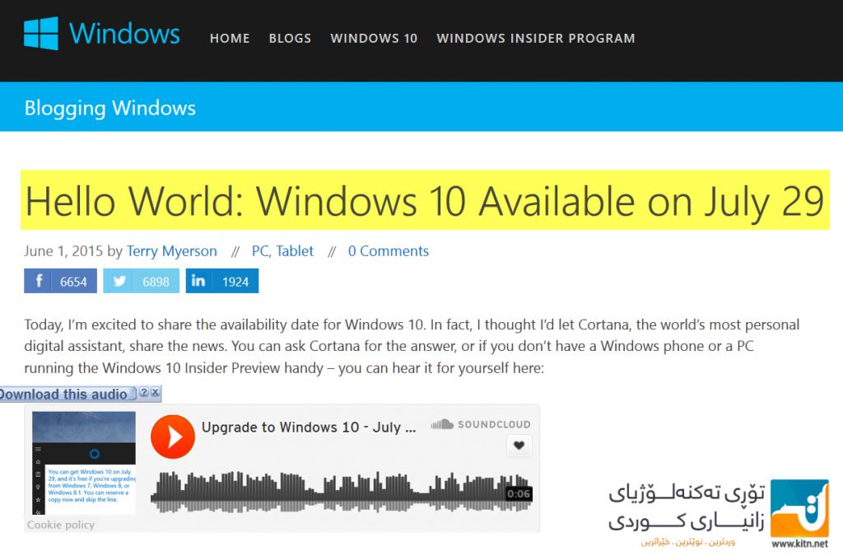Go to WINDOWS 10 navigation item
The height and width of the screenshot is (556, 843).
[374, 38]
